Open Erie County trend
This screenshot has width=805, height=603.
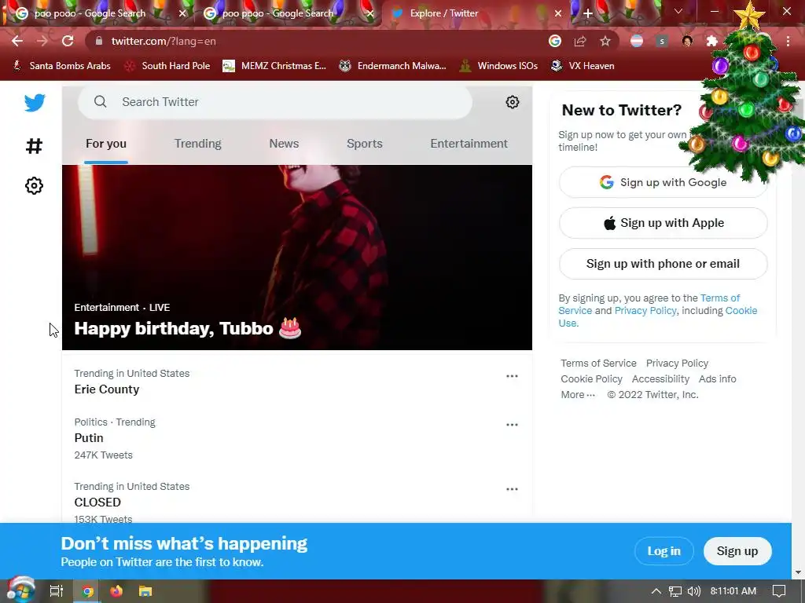coord(107,389)
